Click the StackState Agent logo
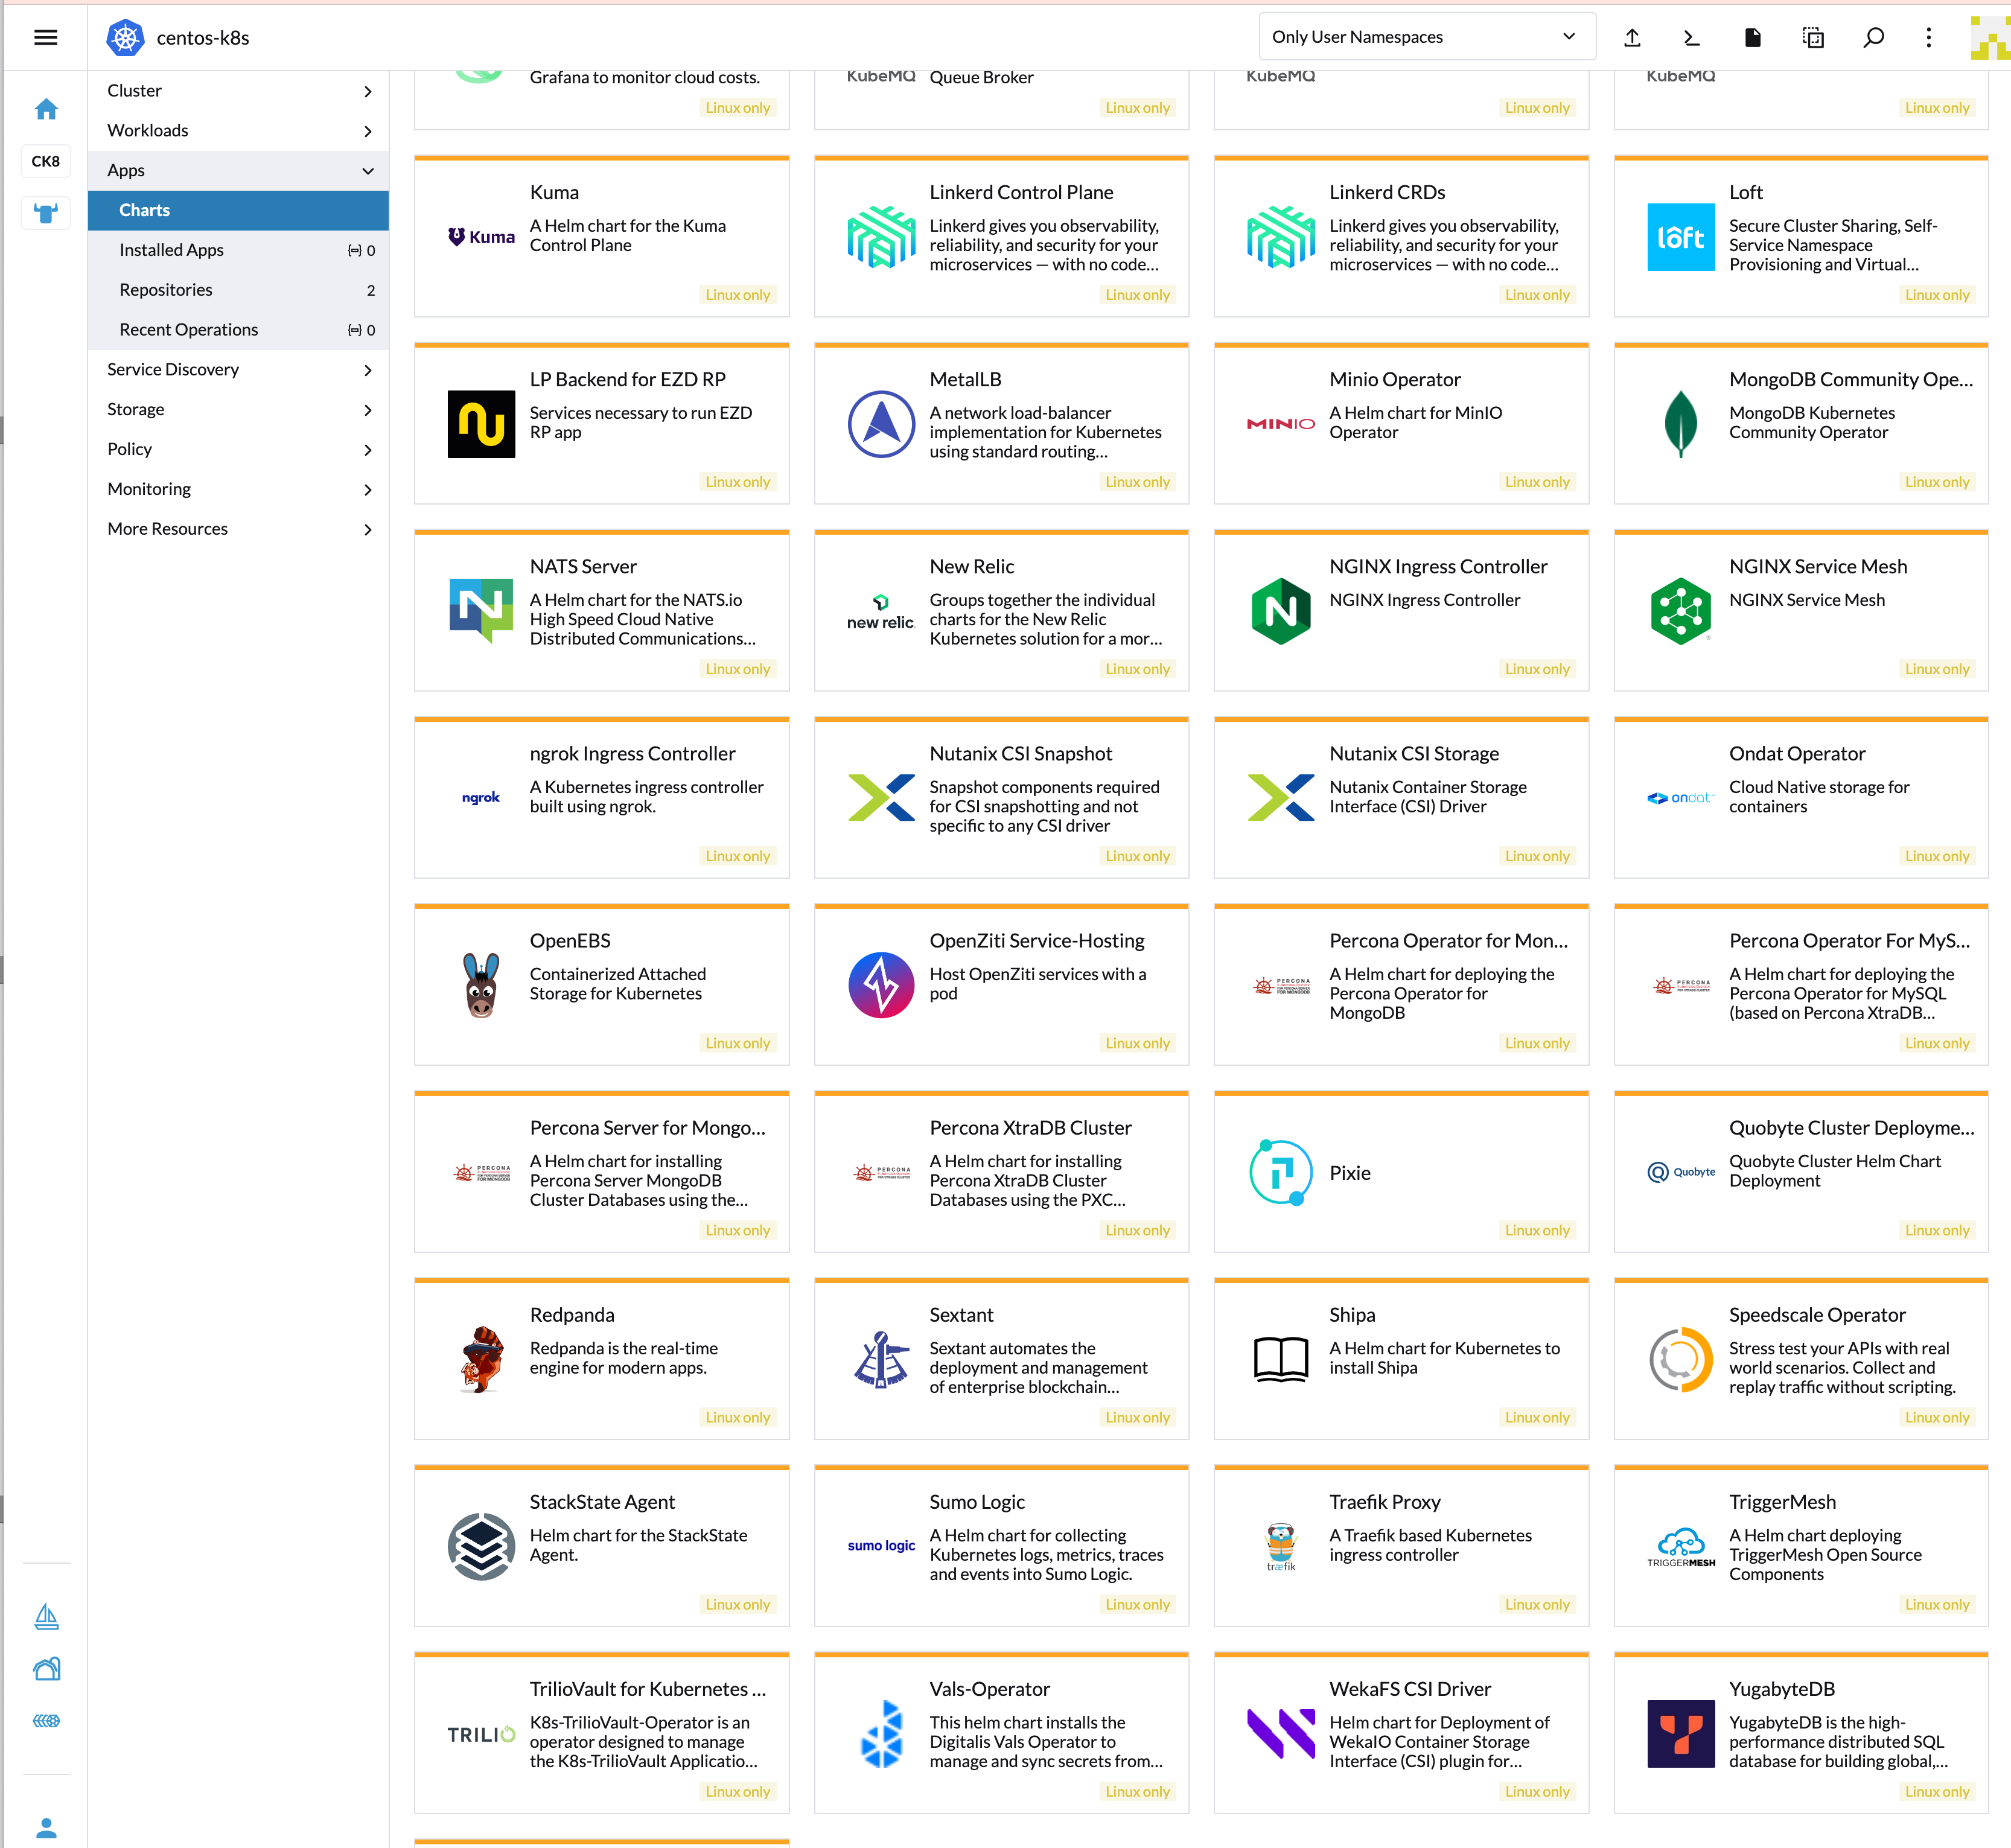The width and height of the screenshot is (2011, 1848). pyautogui.click(x=481, y=1546)
